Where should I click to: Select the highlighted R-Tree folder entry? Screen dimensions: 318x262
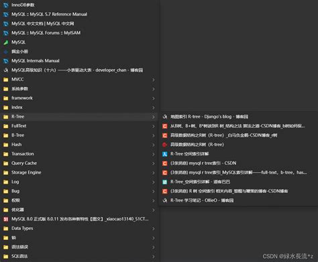click(79, 117)
